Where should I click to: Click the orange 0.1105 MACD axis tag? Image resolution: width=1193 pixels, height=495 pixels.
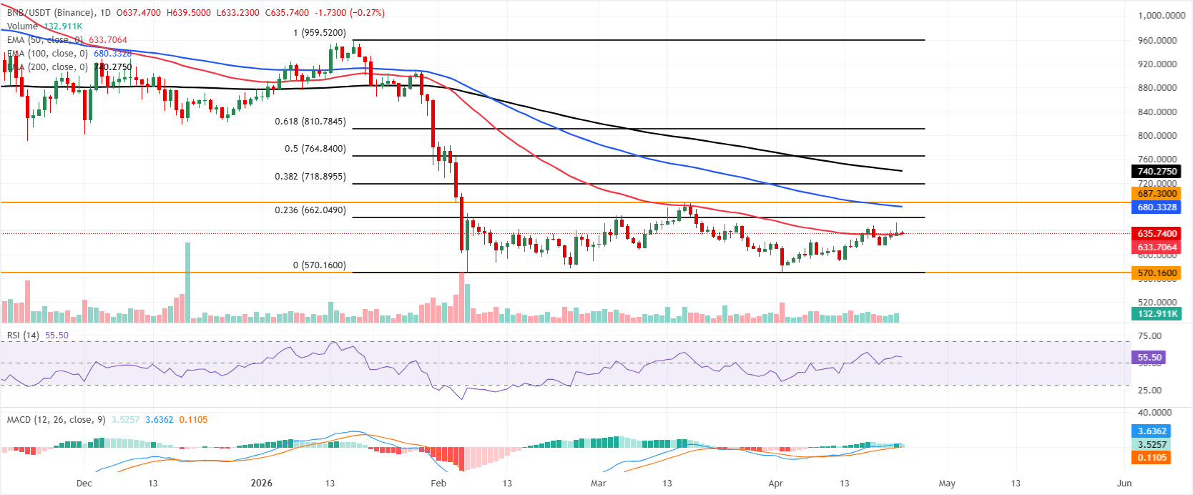coord(1152,458)
